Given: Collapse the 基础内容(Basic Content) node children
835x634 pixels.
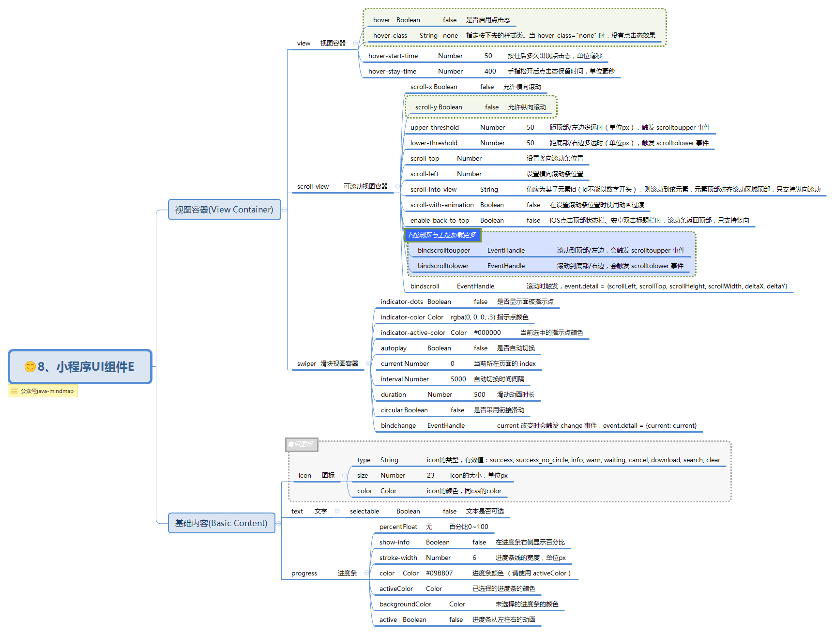Looking at the screenshot, I should [x=278, y=523].
